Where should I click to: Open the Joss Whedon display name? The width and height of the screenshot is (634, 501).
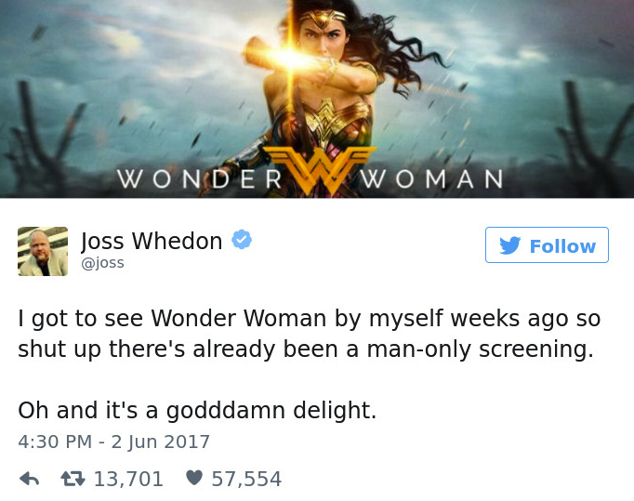coord(152,241)
